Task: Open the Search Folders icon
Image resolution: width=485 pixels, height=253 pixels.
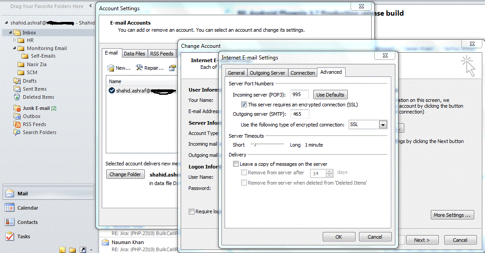Action: point(17,132)
